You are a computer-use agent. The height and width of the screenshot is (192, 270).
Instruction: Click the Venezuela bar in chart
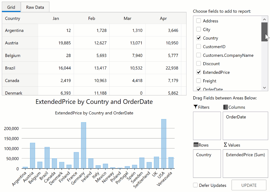click(171, 163)
